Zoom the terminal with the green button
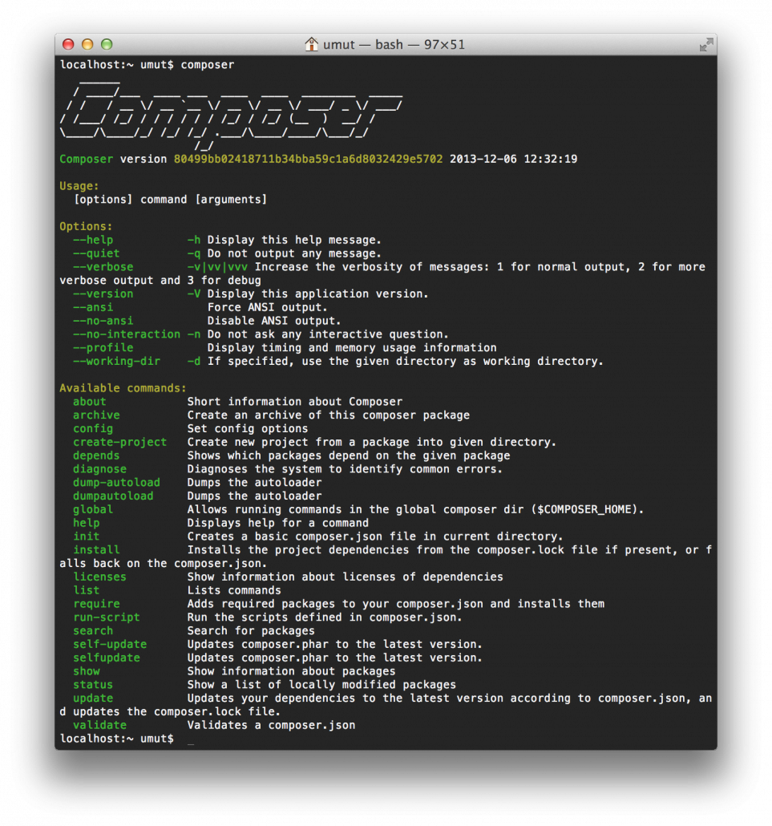Image resolution: width=772 pixels, height=826 pixels. pos(107,44)
